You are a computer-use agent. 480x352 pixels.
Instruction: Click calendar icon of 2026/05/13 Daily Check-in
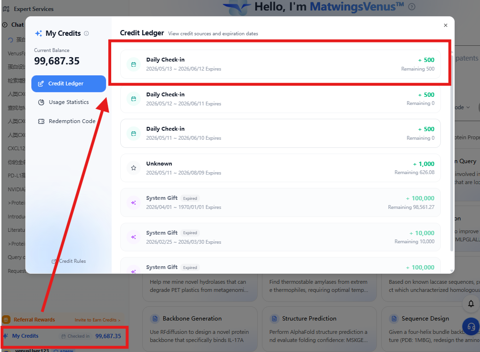point(134,64)
